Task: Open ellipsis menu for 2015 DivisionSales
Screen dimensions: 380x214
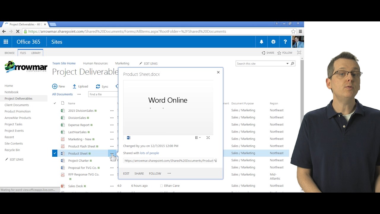Action: point(112,111)
